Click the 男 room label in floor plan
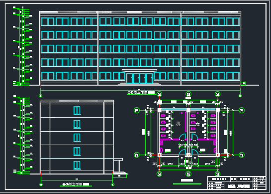The image size is (271, 194). [178, 124]
